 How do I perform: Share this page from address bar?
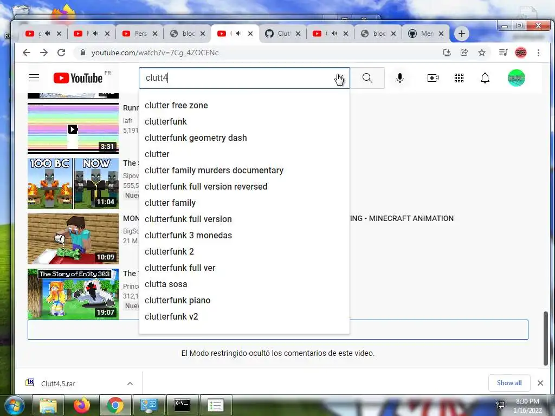(464, 53)
